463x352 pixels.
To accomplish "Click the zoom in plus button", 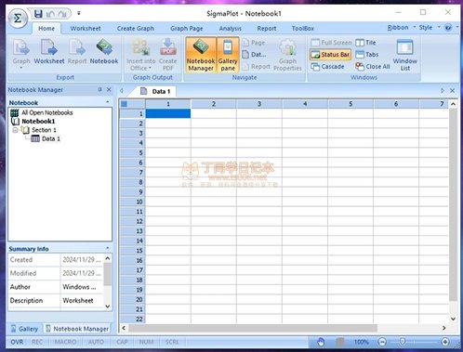I will click(x=445, y=342).
